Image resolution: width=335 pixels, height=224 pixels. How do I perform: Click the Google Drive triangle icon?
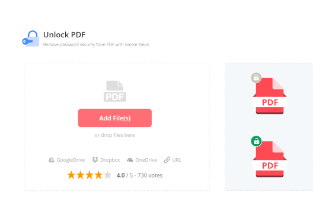point(51,160)
